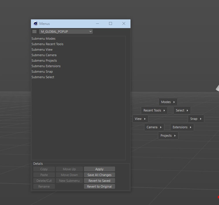Maximize the Menus window

click(111, 24)
